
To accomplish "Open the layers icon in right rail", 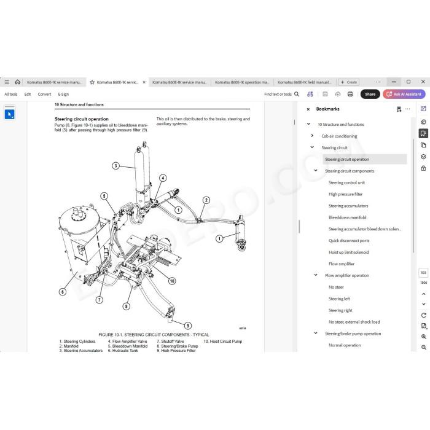I will (423, 157).
